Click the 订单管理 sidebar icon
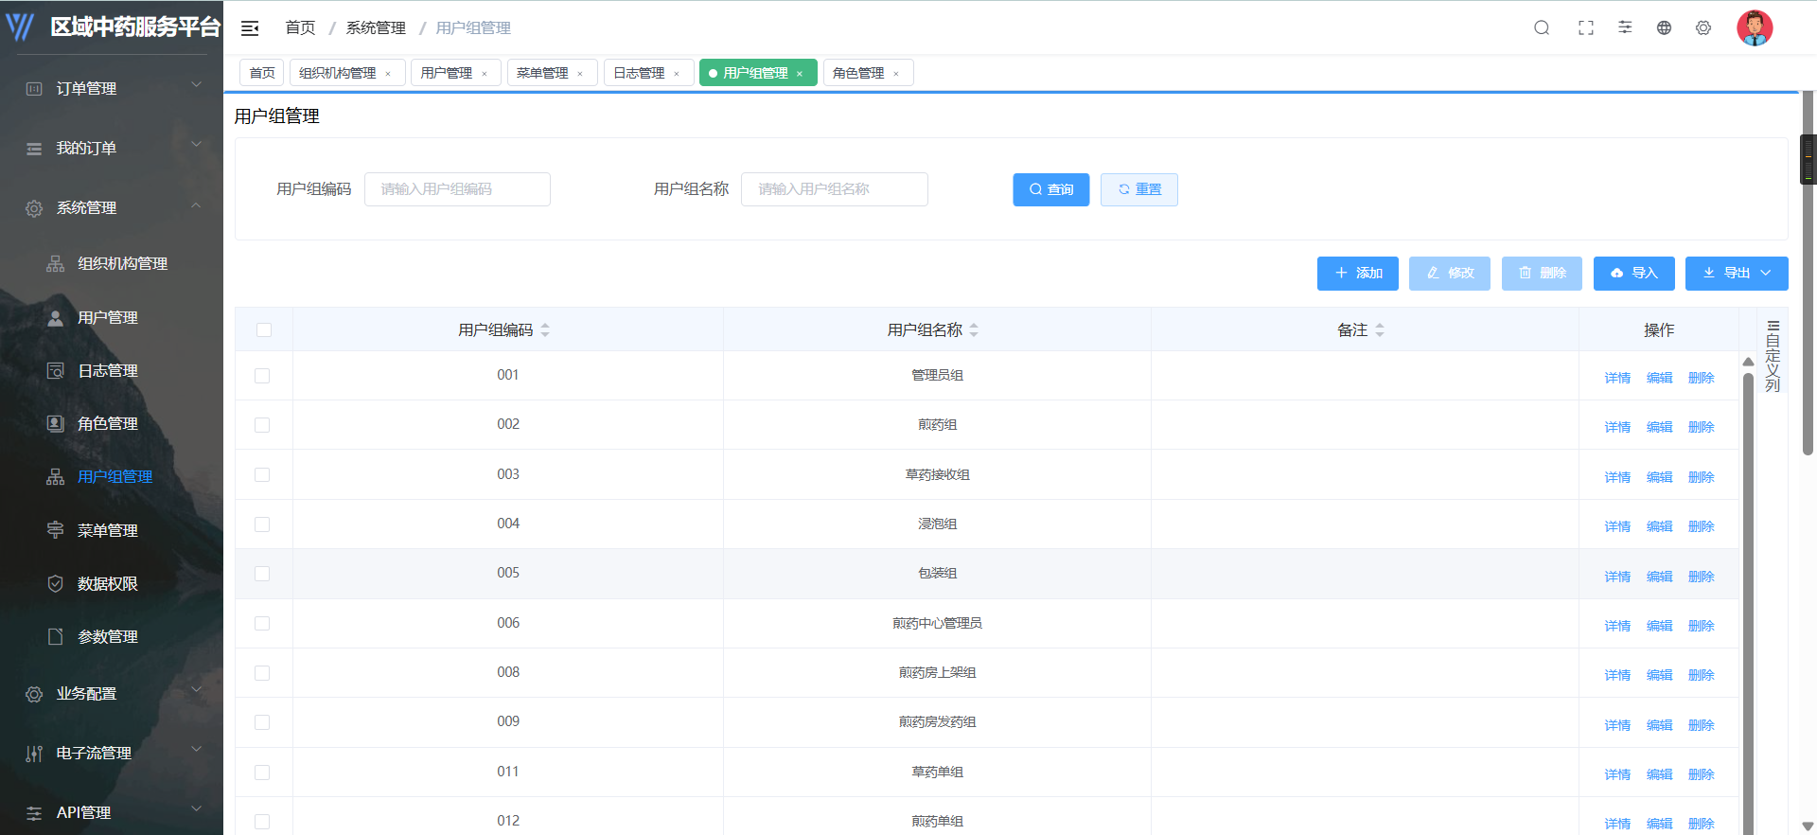 pos(34,88)
